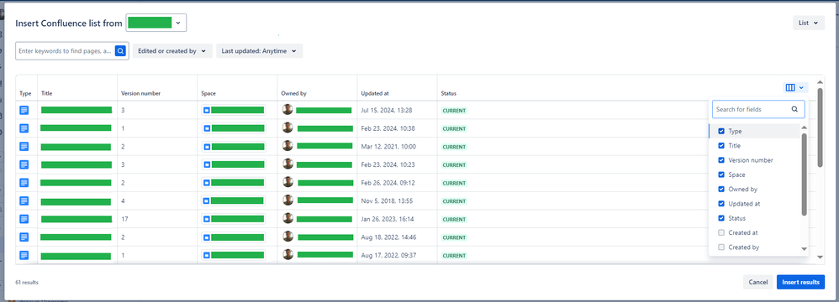Screen dimensions: 839x302
Task: Click the blue search magnifier button
Action: (121, 50)
